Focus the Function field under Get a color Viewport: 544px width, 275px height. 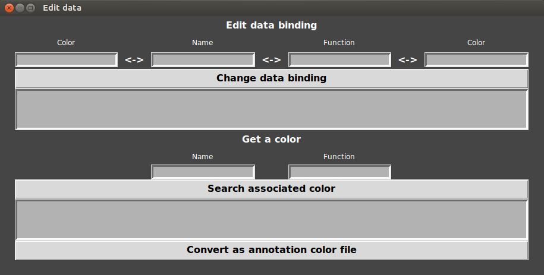click(339, 172)
